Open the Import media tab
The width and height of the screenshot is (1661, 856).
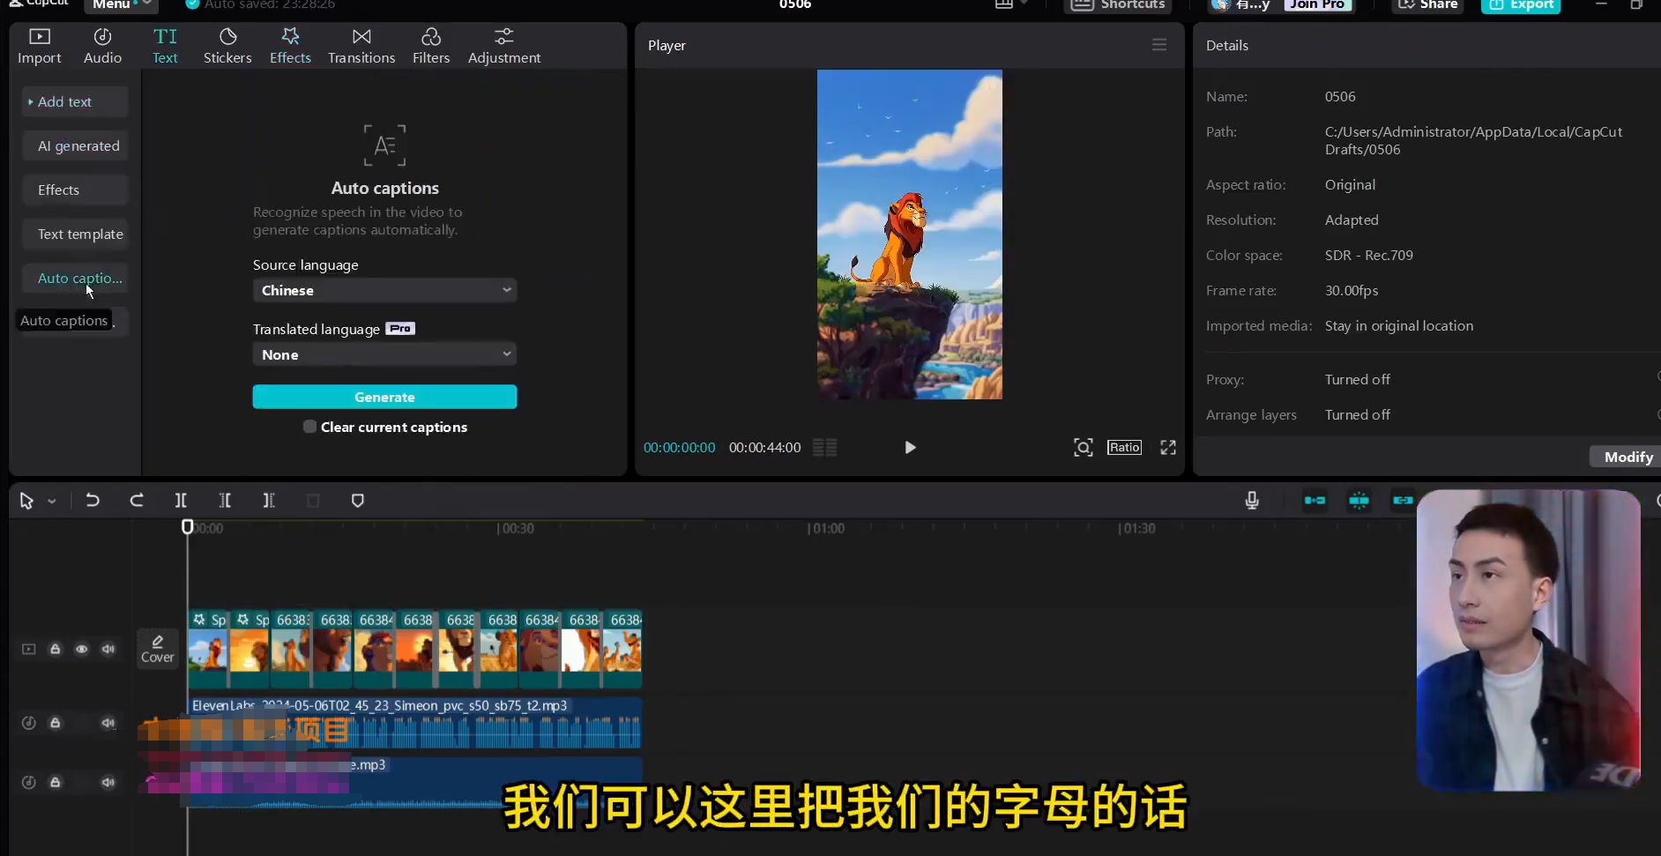tap(40, 46)
